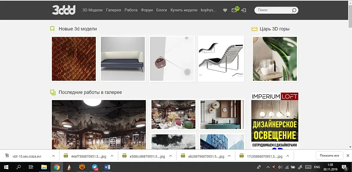Screen dimensions: 352x172
Task: Open the Последние работы в галерее link
Action: (x=90, y=92)
